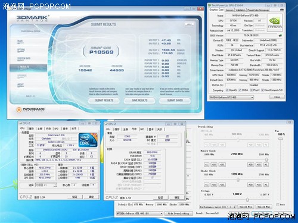Click the NVIDIA logo in GPU-Z

click(275, 23)
